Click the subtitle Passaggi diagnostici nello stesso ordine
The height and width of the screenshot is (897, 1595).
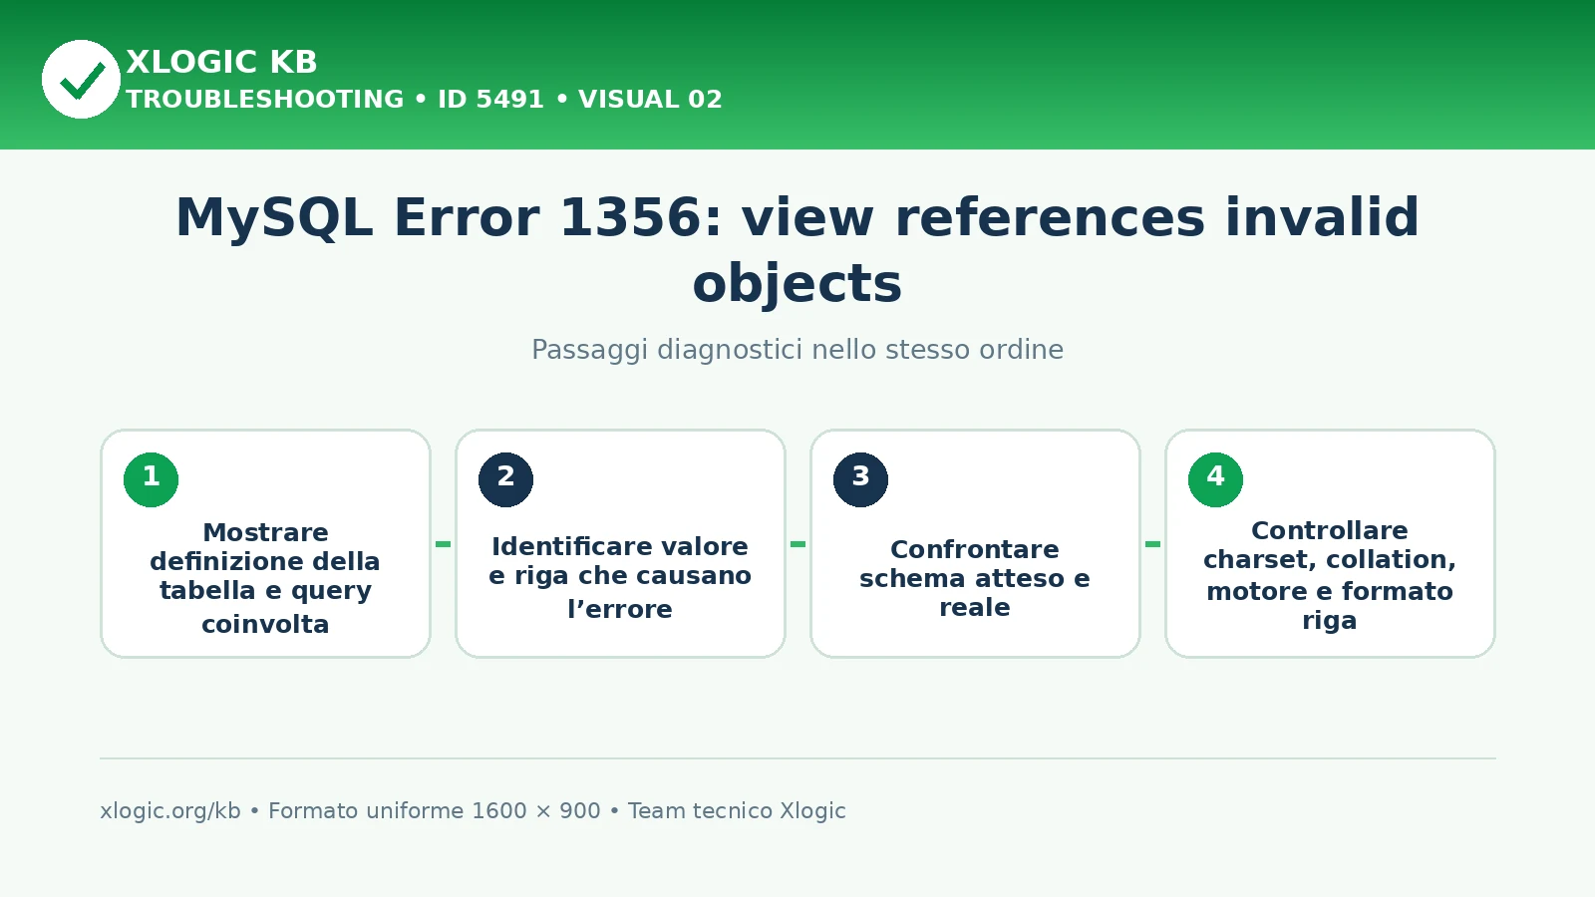coord(797,350)
